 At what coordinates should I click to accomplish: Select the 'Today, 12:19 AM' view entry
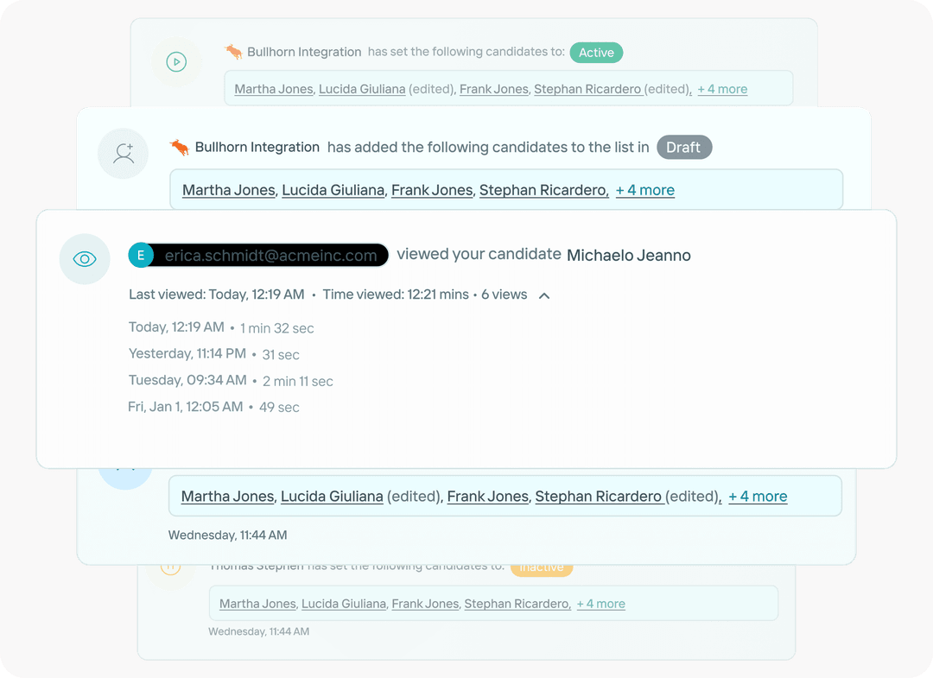176,327
